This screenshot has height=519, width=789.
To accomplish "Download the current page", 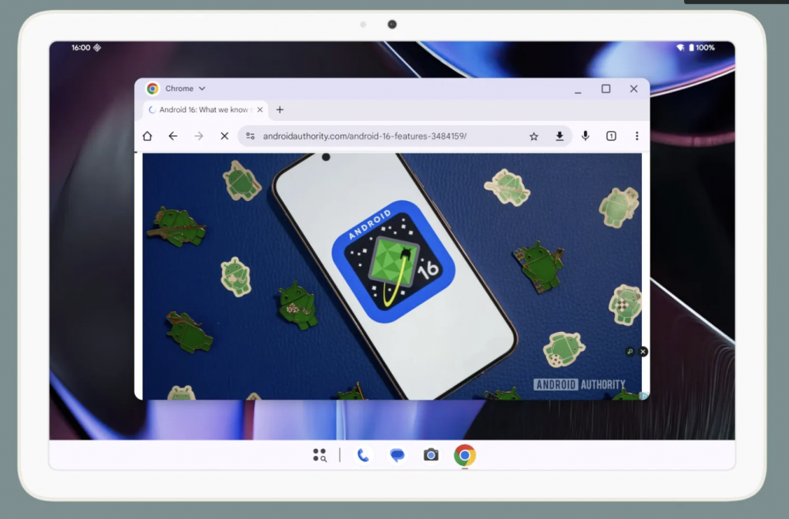I will pos(559,136).
